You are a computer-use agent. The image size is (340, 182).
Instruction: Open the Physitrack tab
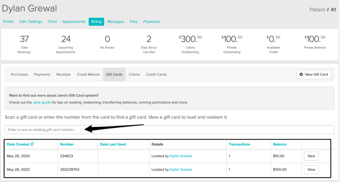(x=152, y=22)
